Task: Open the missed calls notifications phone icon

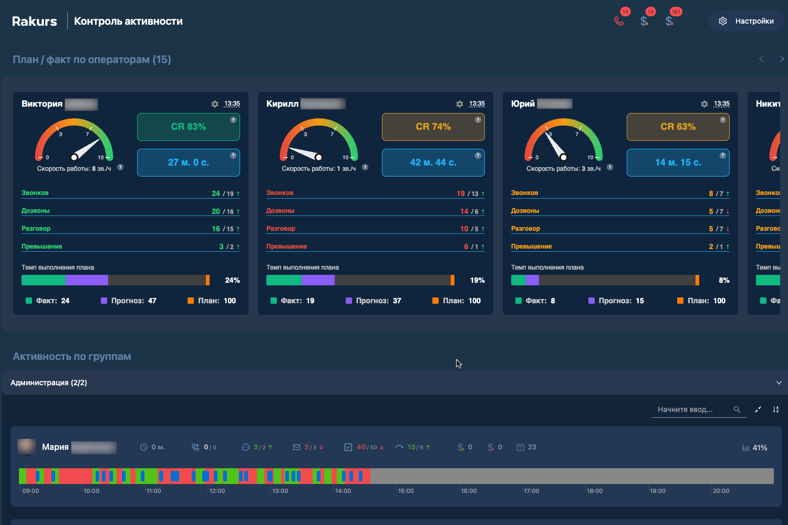Action: [619, 21]
